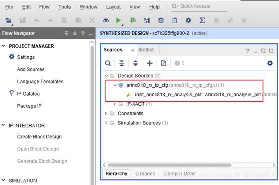Click horizontal scrollbar in Sources panel
Screen dimensions: 279x185
coord(170,165)
